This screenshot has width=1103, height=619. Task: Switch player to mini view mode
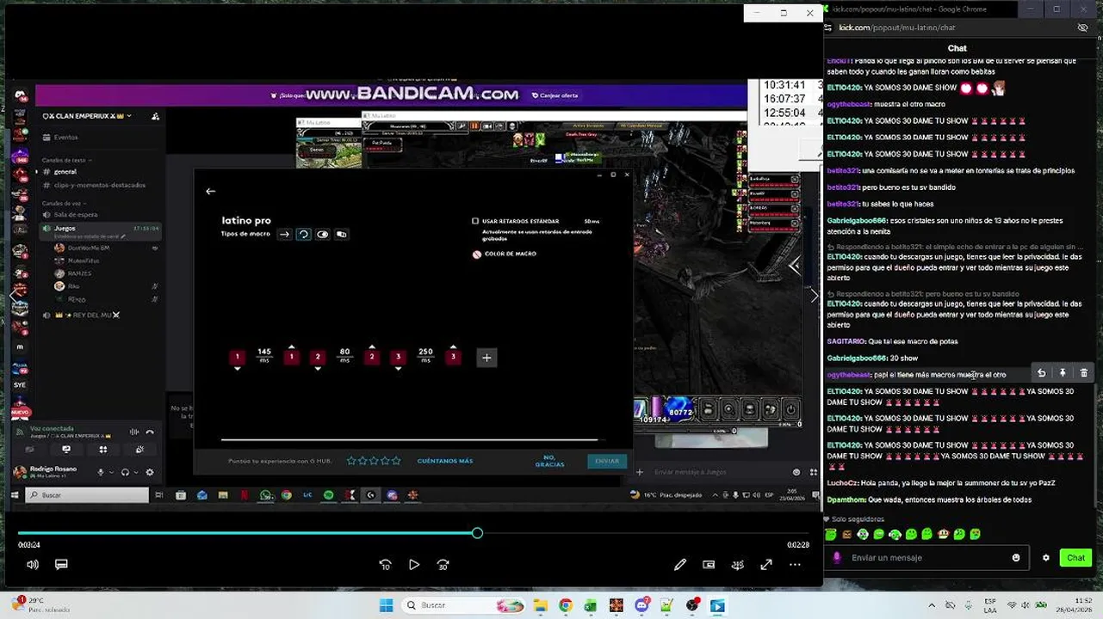click(709, 565)
